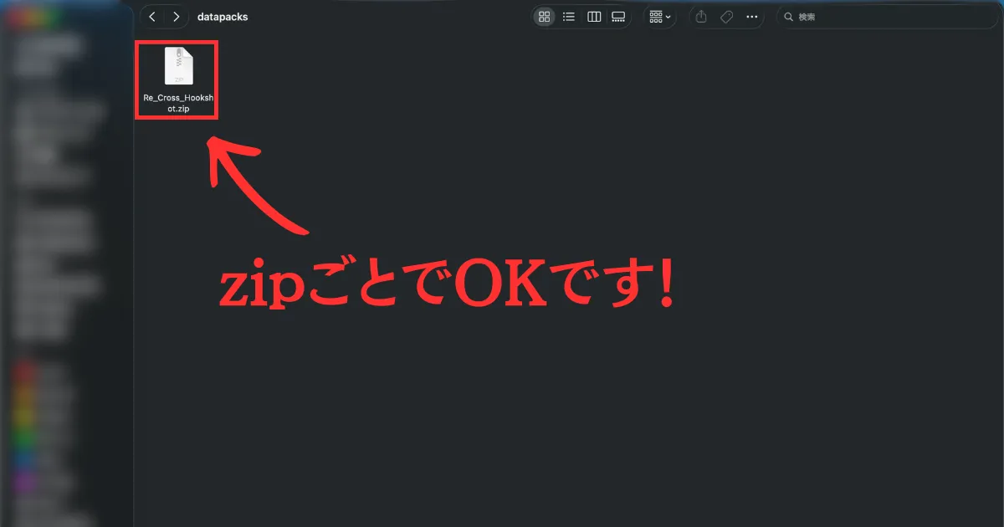Go back to the previous folder
Image resolution: width=1004 pixels, height=527 pixels.
pyautogui.click(x=152, y=17)
